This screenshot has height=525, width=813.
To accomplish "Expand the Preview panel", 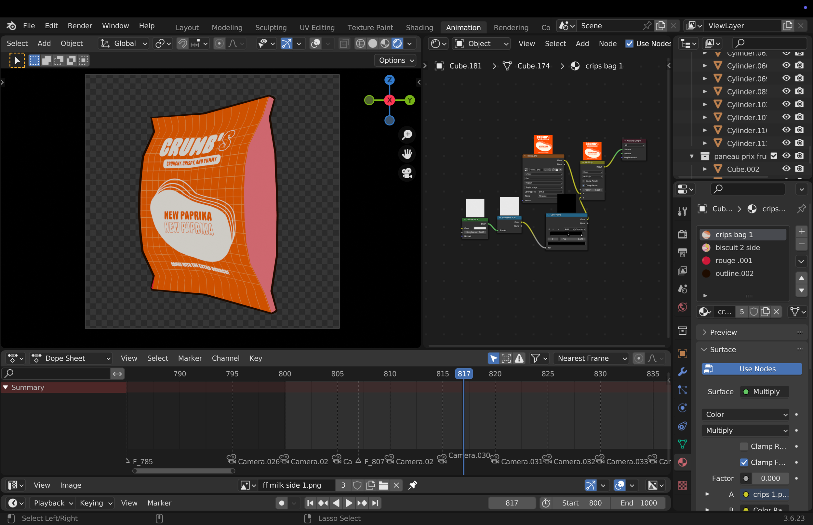I will coord(723,332).
